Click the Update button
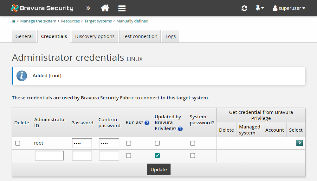 tap(159, 170)
